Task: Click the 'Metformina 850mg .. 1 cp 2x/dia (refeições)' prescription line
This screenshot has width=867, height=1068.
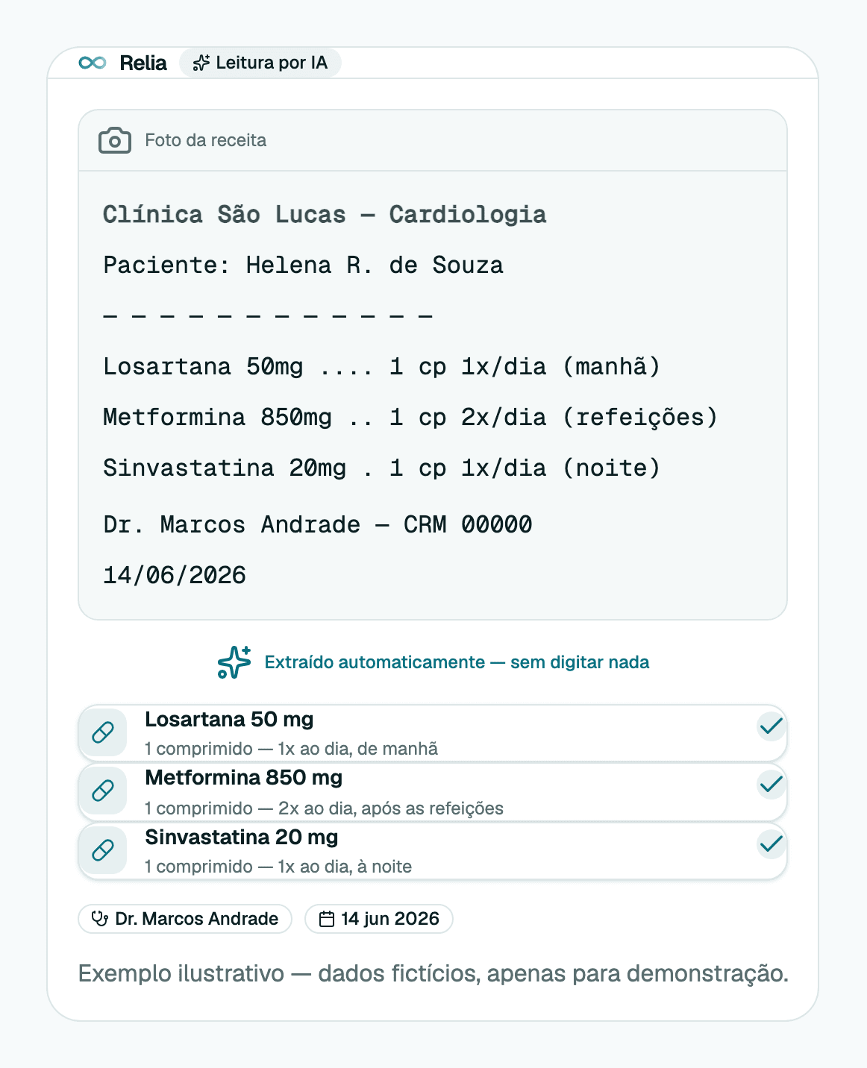Action: [x=410, y=418]
